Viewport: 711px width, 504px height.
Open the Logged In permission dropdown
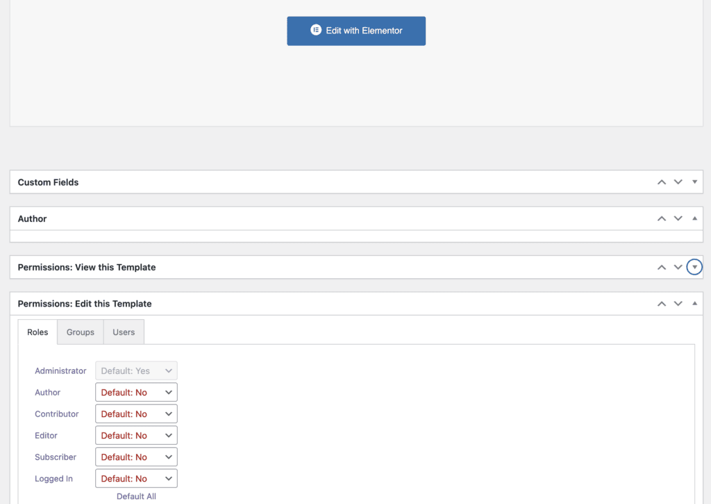(x=136, y=478)
